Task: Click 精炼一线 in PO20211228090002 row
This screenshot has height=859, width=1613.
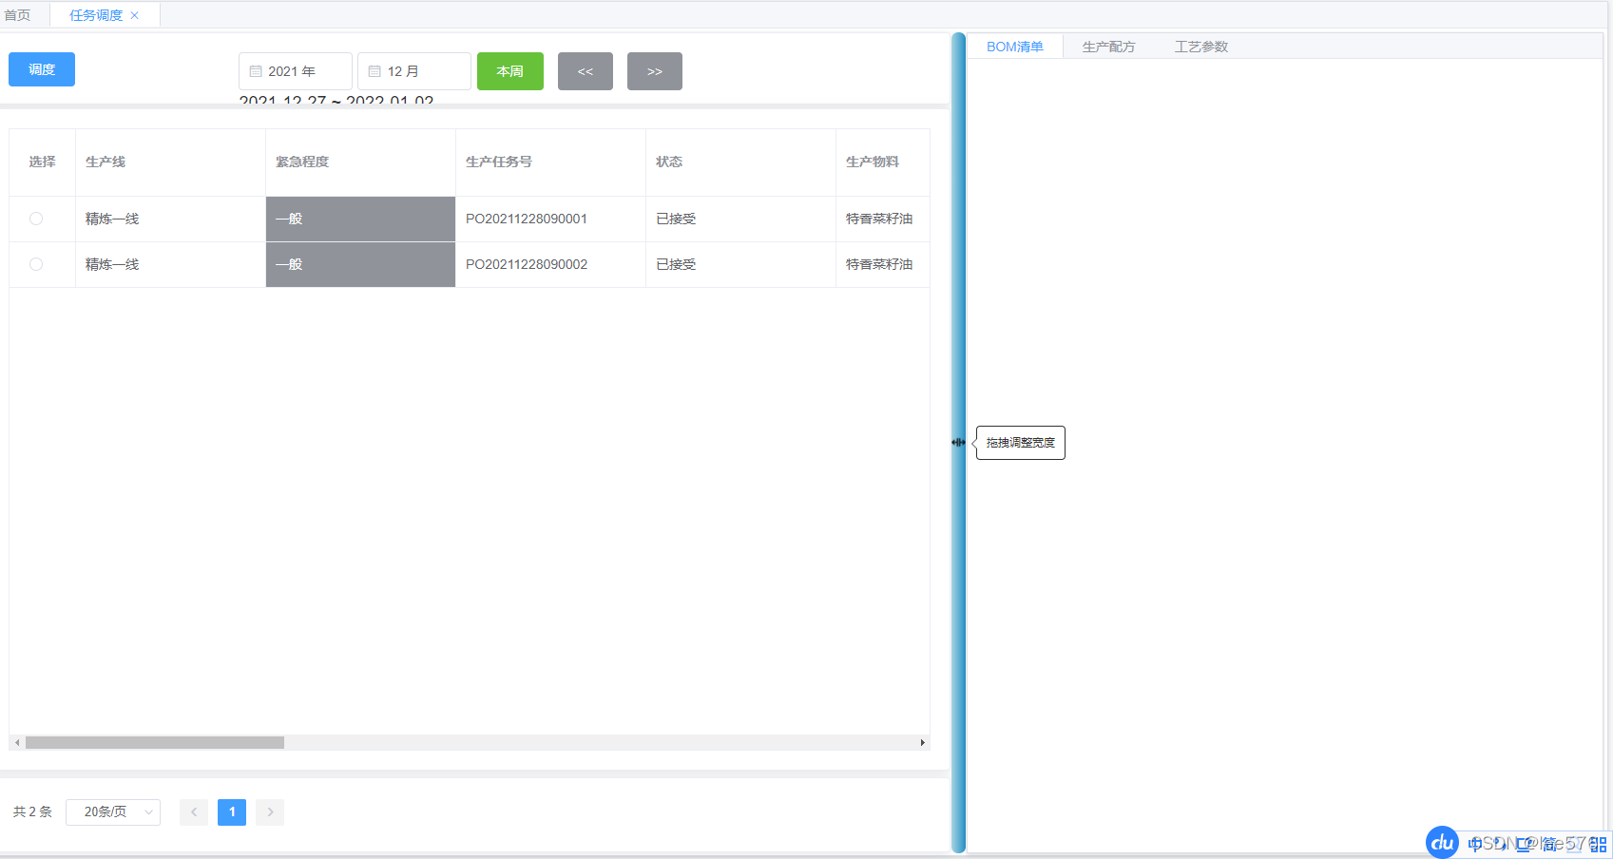Action: (x=112, y=264)
